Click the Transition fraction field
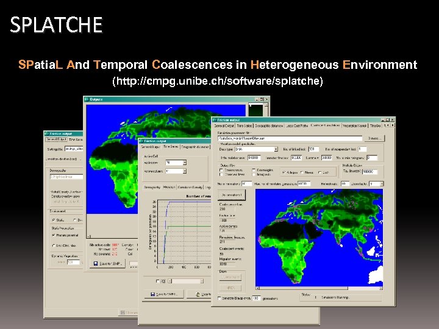Image resolution: width=439 pixels, height=329 pixels. [296, 158]
